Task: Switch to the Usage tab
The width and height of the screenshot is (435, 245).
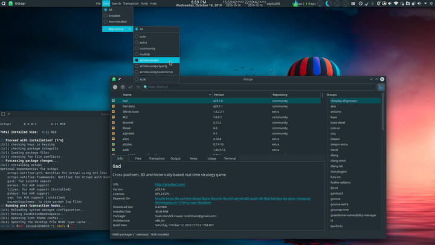Action: click(x=211, y=158)
